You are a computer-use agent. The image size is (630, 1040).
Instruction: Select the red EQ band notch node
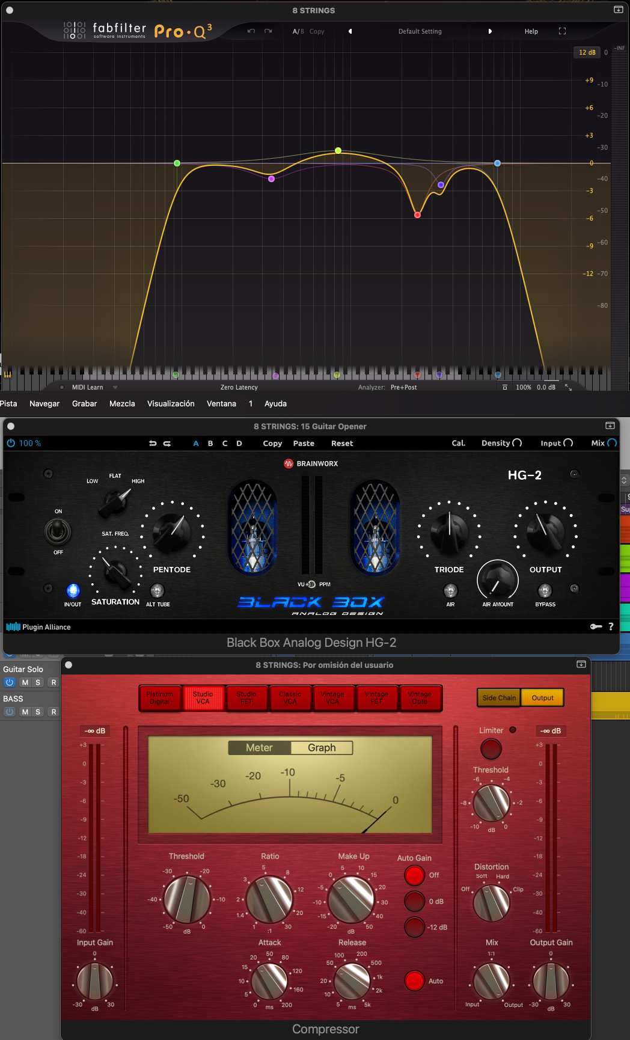(417, 215)
